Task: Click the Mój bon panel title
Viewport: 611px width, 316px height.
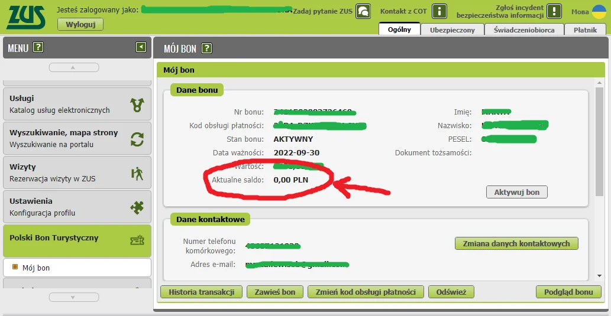Action: coord(179,70)
